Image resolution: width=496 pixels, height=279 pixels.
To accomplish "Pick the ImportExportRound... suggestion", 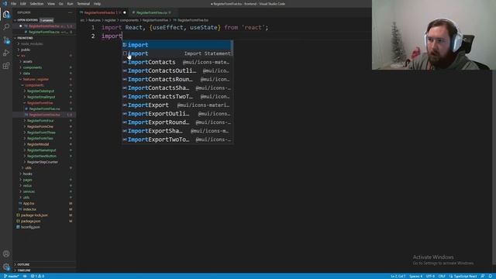I will [x=177, y=122].
